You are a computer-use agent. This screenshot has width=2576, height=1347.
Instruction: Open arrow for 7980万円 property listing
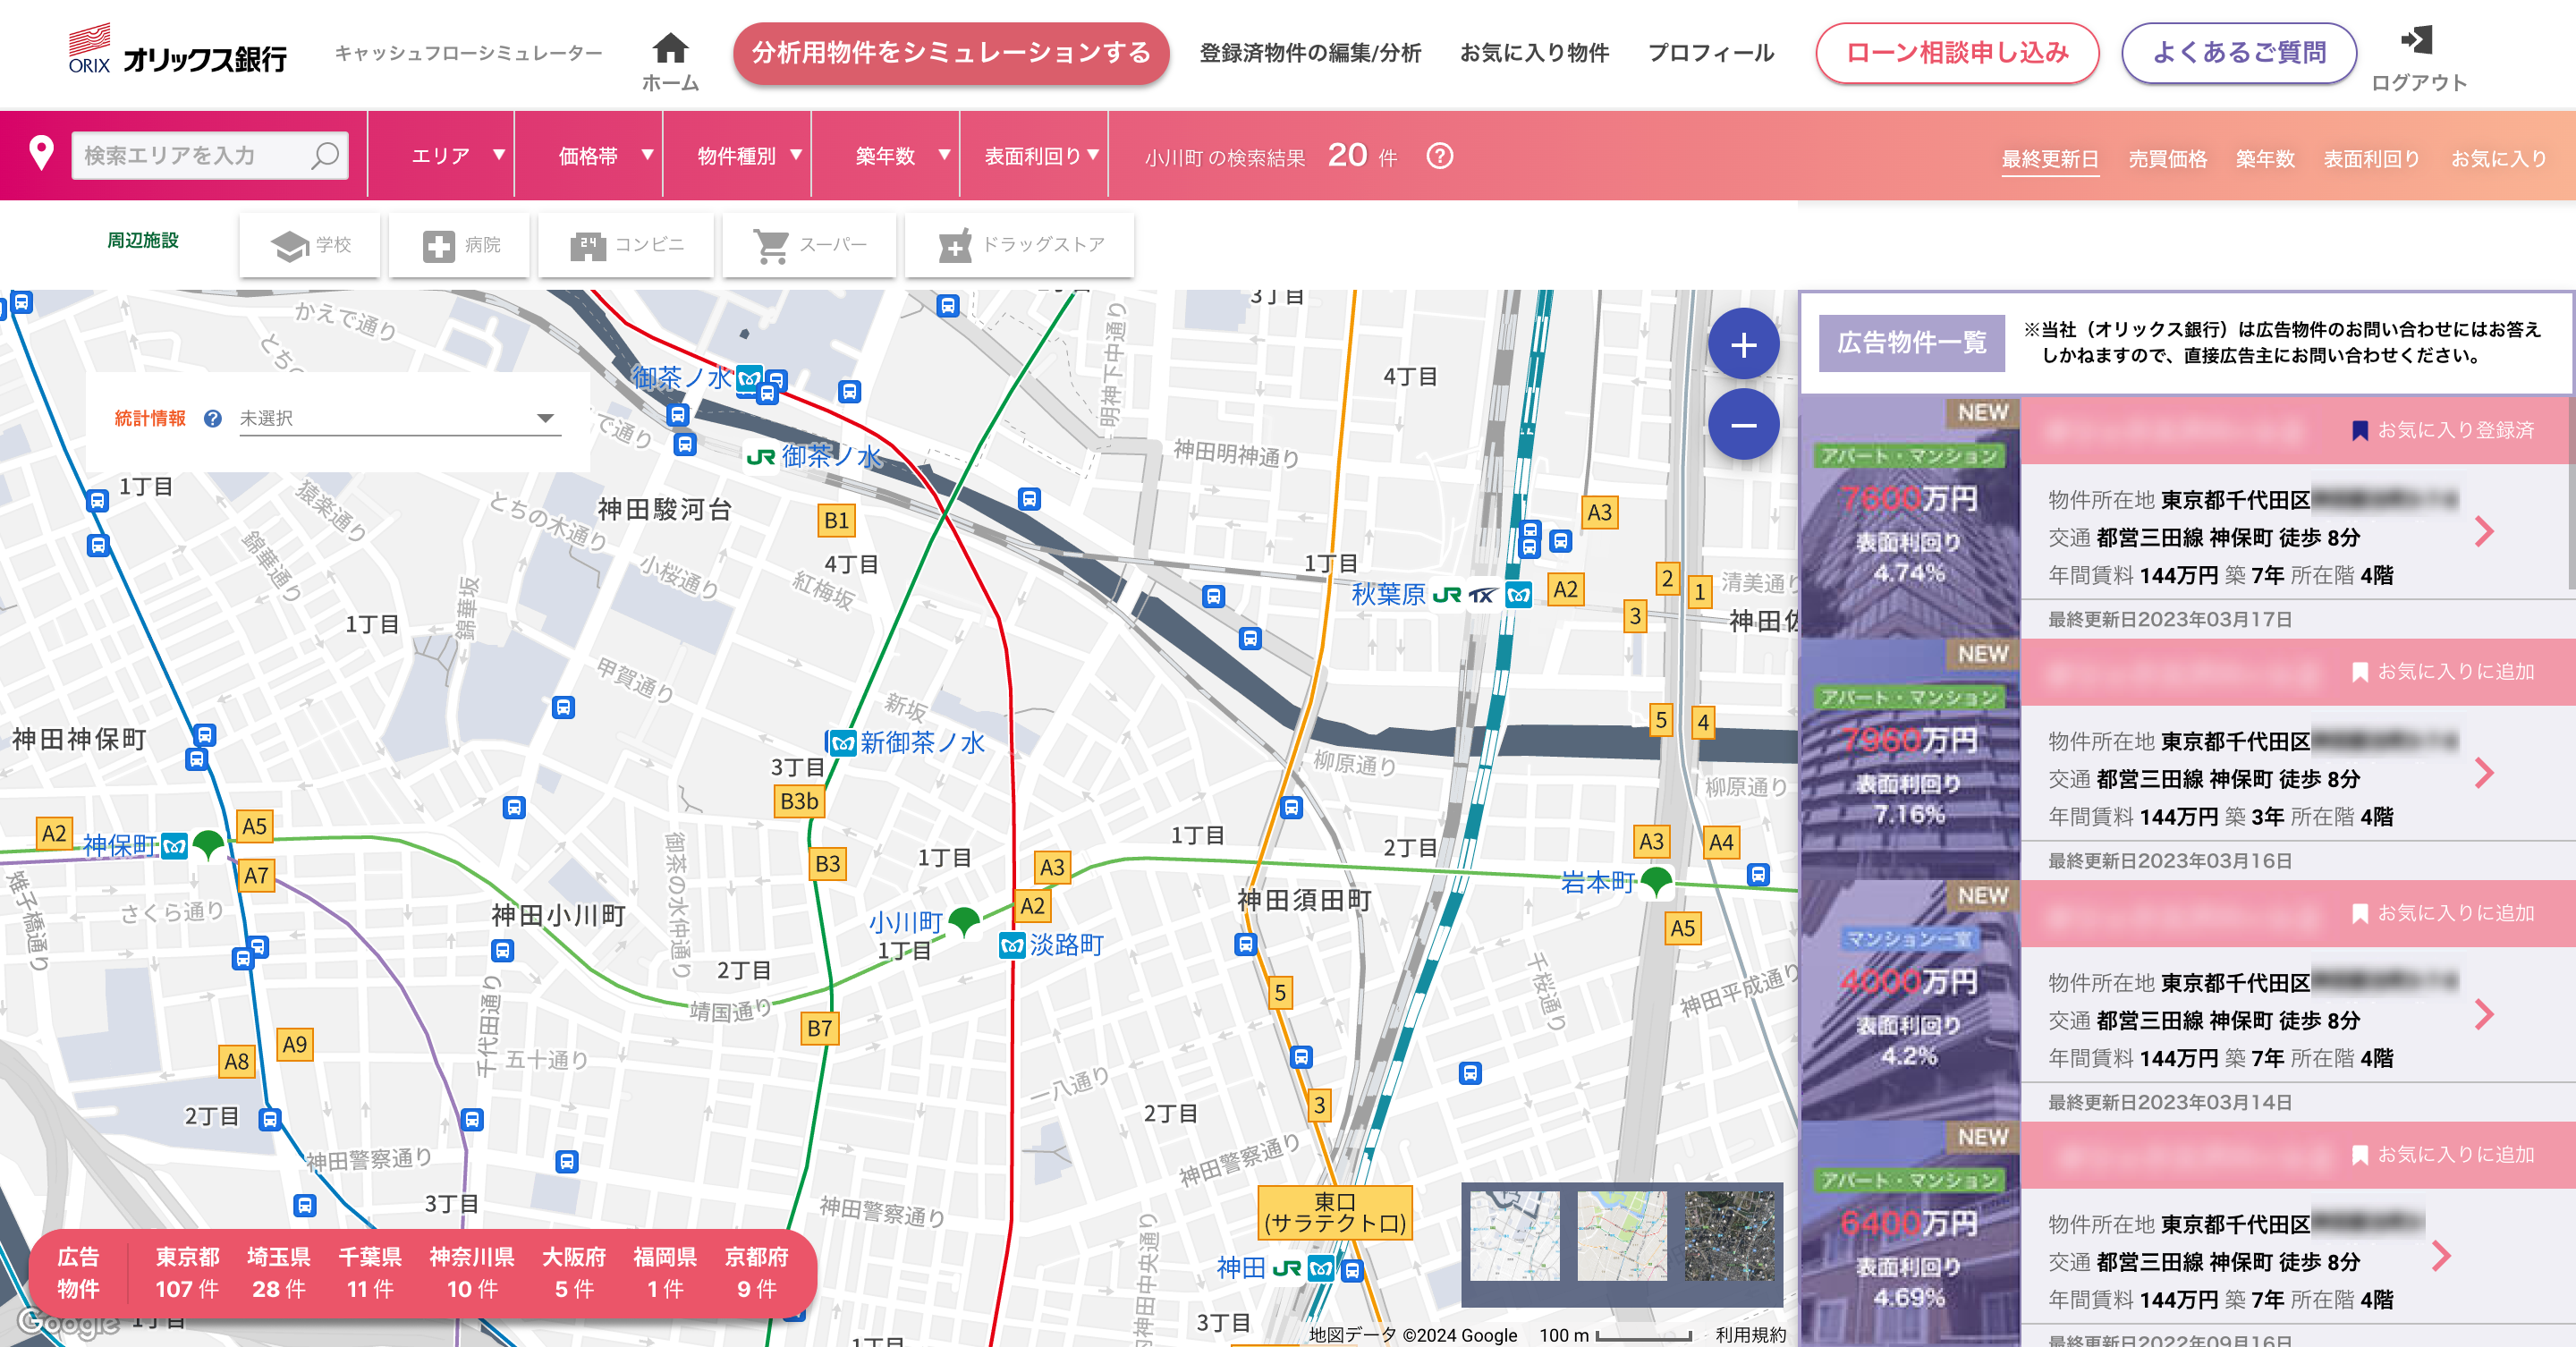2484,773
